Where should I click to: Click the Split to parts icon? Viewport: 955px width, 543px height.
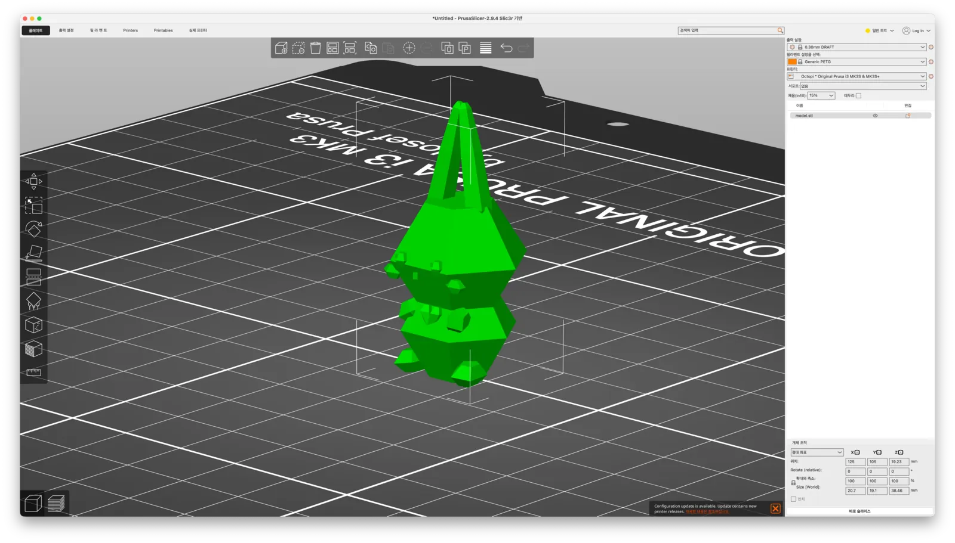click(x=464, y=48)
